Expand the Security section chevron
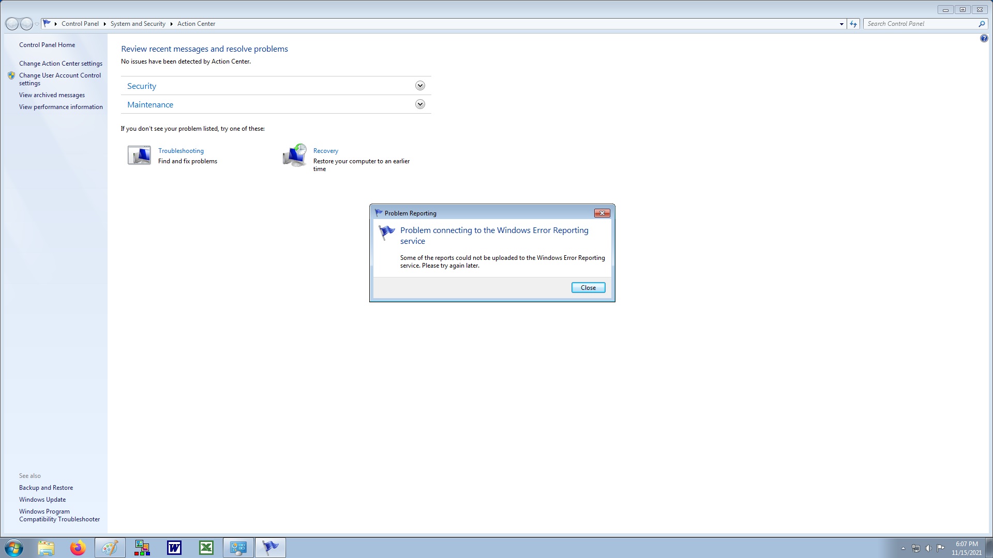The height and width of the screenshot is (558, 993). click(420, 86)
